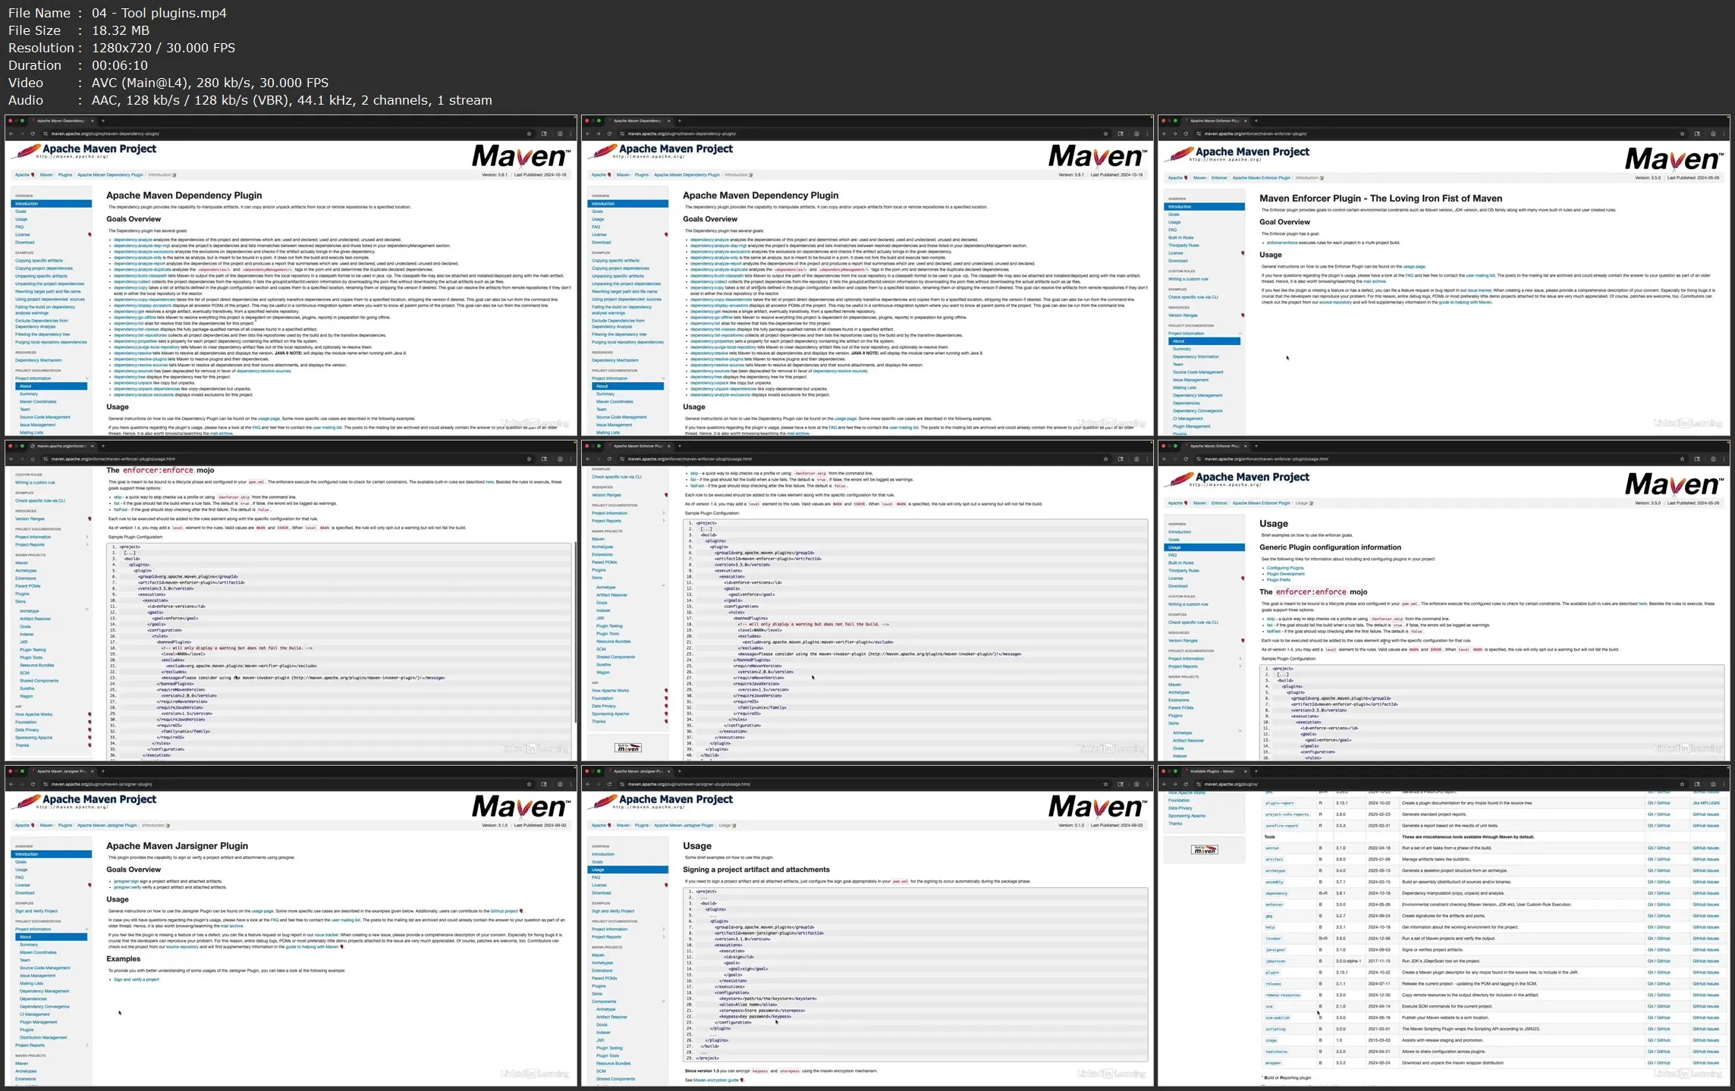Open the jarsigner plugin link in the Tools table
The width and height of the screenshot is (1735, 1091).
point(1275,949)
